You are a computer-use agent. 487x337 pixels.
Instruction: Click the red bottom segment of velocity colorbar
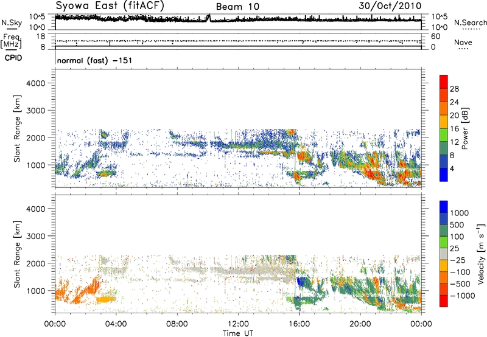[x=444, y=301]
